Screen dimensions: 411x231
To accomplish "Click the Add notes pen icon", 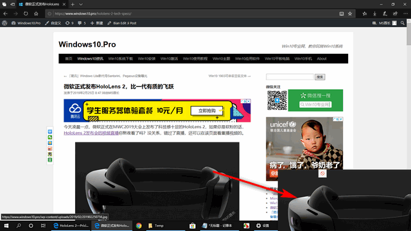I will tap(385, 13).
